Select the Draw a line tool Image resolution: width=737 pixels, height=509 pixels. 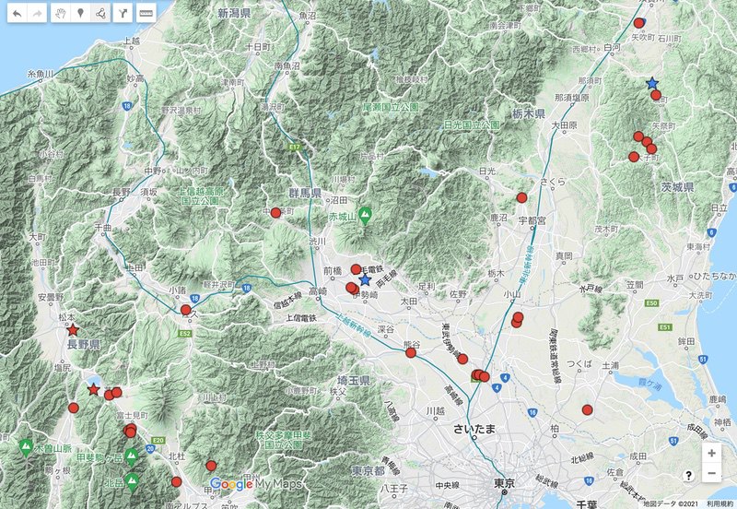pyautogui.click(x=100, y=15)
